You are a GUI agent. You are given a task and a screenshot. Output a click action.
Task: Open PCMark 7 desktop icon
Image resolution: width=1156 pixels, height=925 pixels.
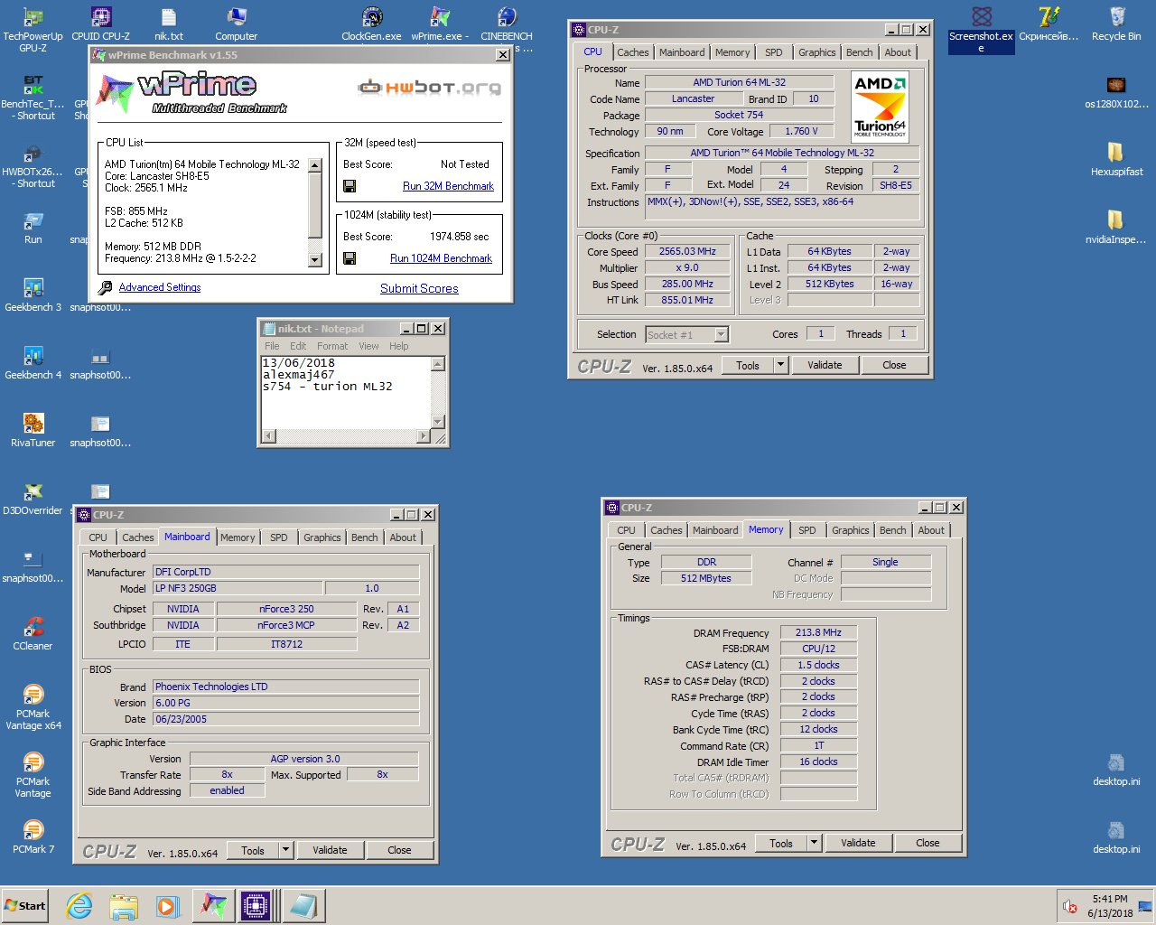click(33, 837)
